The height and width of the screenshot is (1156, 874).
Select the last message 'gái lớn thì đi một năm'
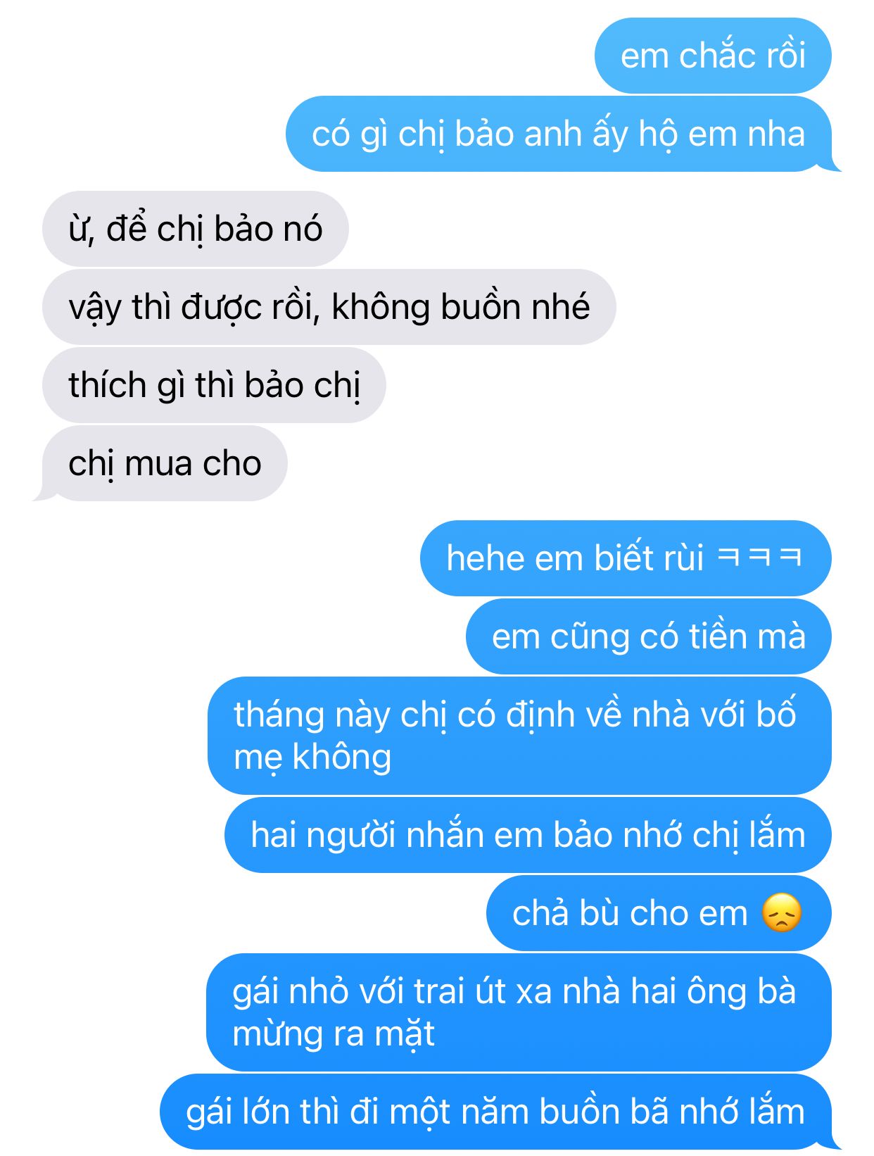coord(500,1112)
